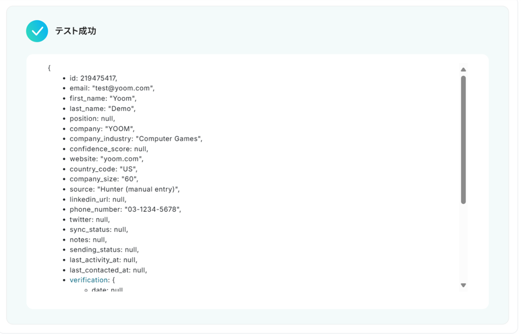The image size is (521, 334).
Task: Click the email test@yoom.com entry
Action: (112, 88)
